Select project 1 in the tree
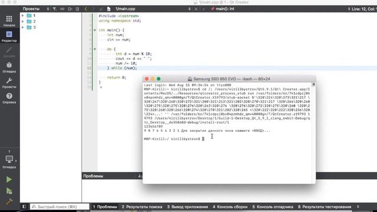 [34, 15]
